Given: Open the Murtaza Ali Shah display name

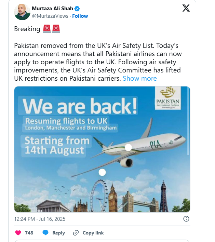Looking at the screenshot, I should (x=52, y=9).
